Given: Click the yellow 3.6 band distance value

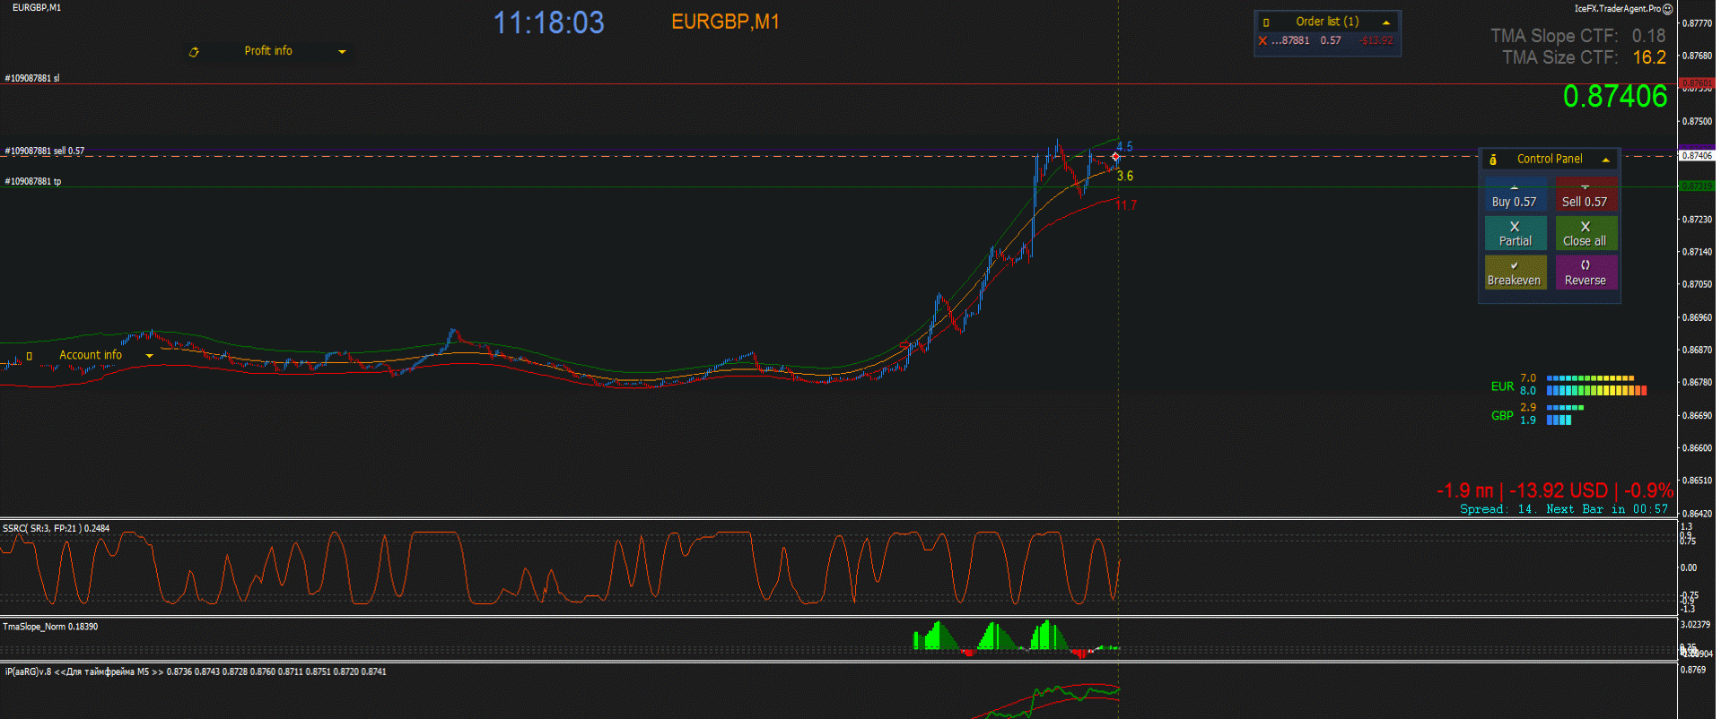Looking at the screenshot, I should click(x=1125, y=176).
